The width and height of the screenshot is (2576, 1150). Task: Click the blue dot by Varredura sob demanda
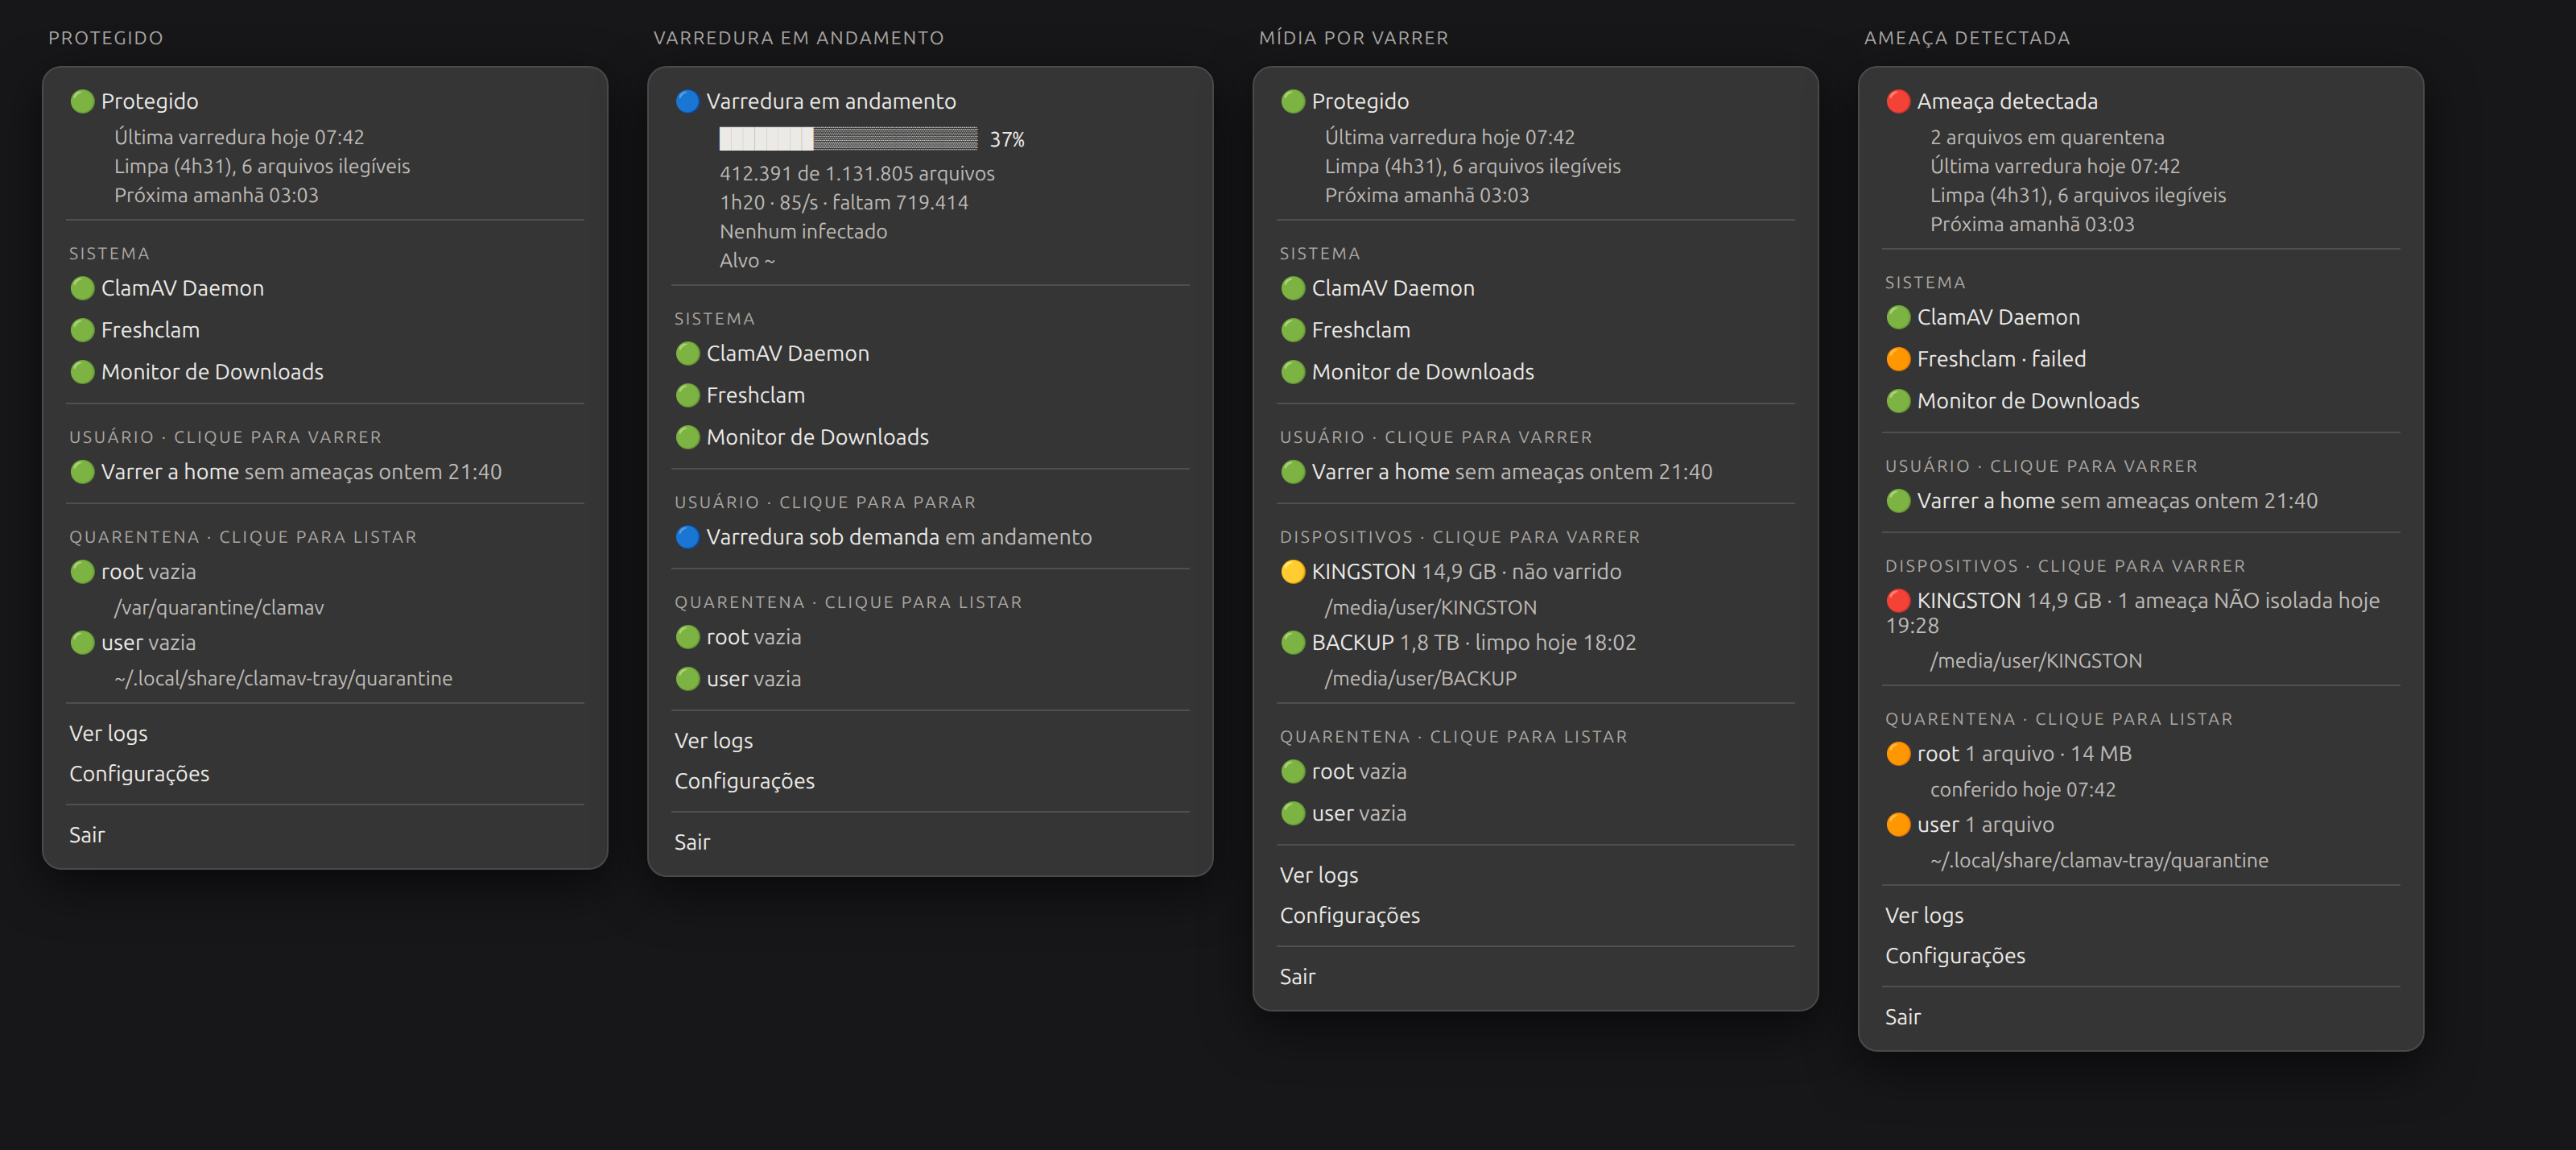(687, 537)
